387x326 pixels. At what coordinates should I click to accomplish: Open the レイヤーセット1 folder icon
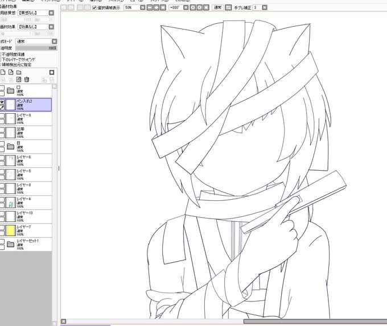click(10, 244)
